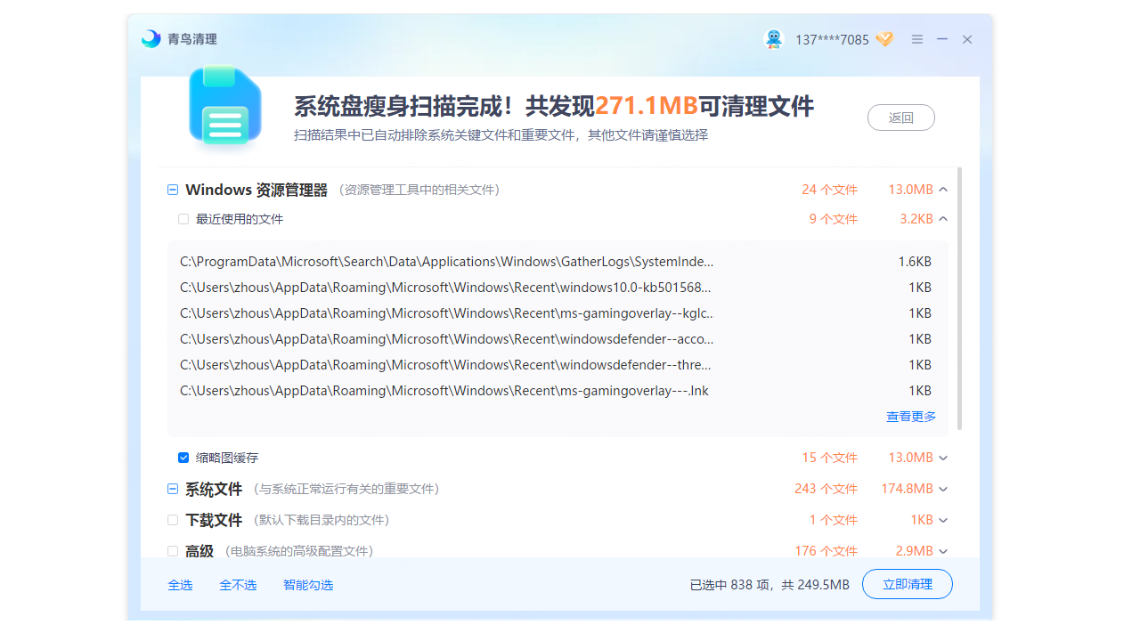Check the 下载文件 checkbox
The image size is (1140, 641).
(173, 520)
